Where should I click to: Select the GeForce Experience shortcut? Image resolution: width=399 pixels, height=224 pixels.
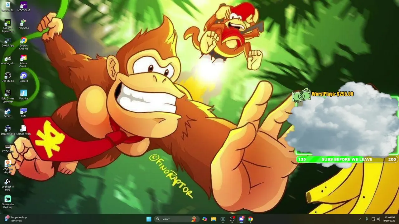[8, 26]
